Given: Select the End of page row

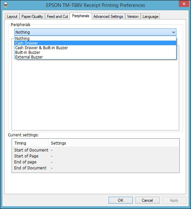Looking at the screenshot, I should pyautogui.click(x=96, y=162).
